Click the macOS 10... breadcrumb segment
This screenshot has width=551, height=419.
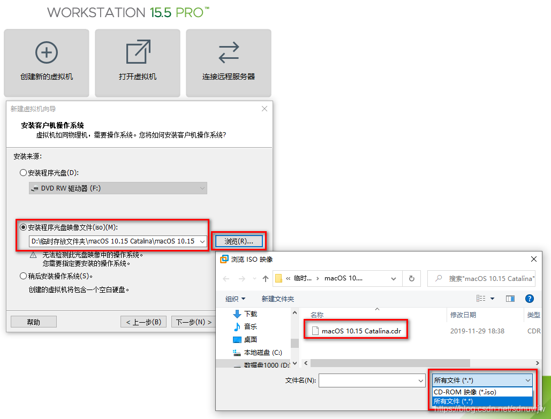click(x=343, y=278)
